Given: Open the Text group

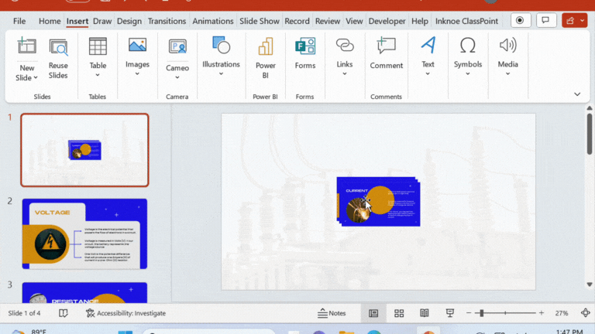Looking at the screenshot, I should (428, 56).
